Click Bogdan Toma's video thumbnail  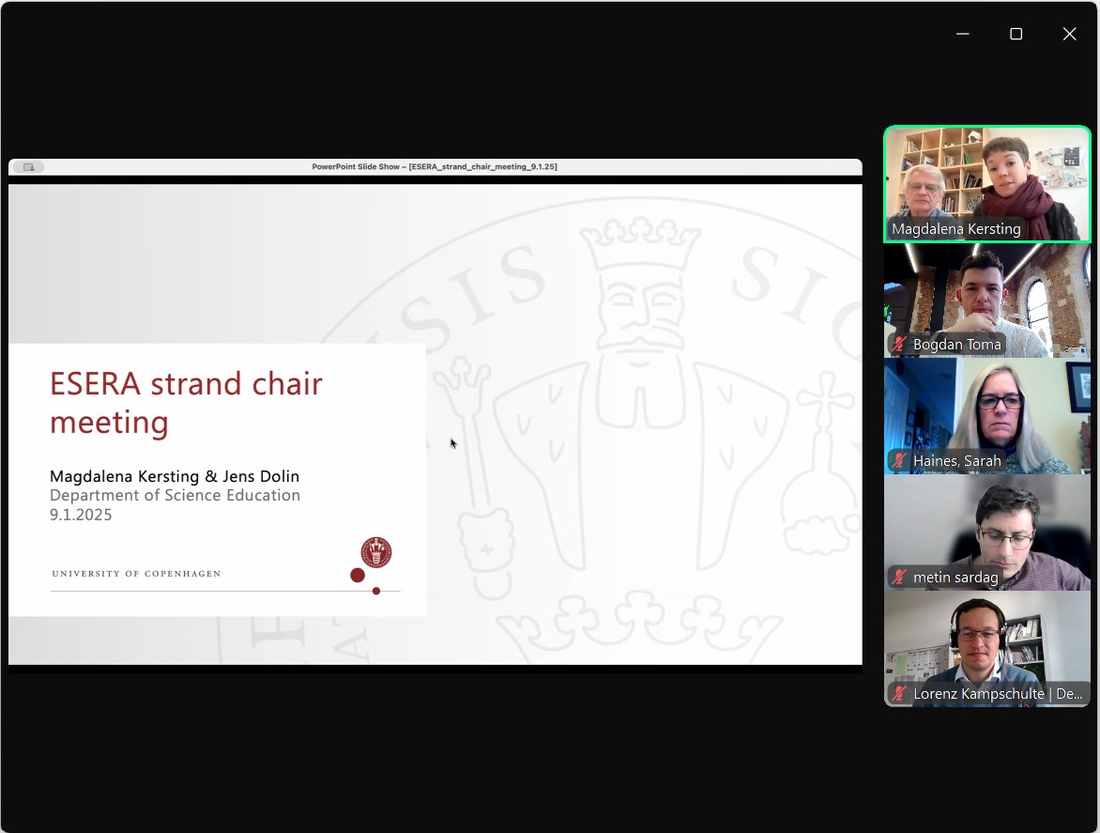pos(986,301)
